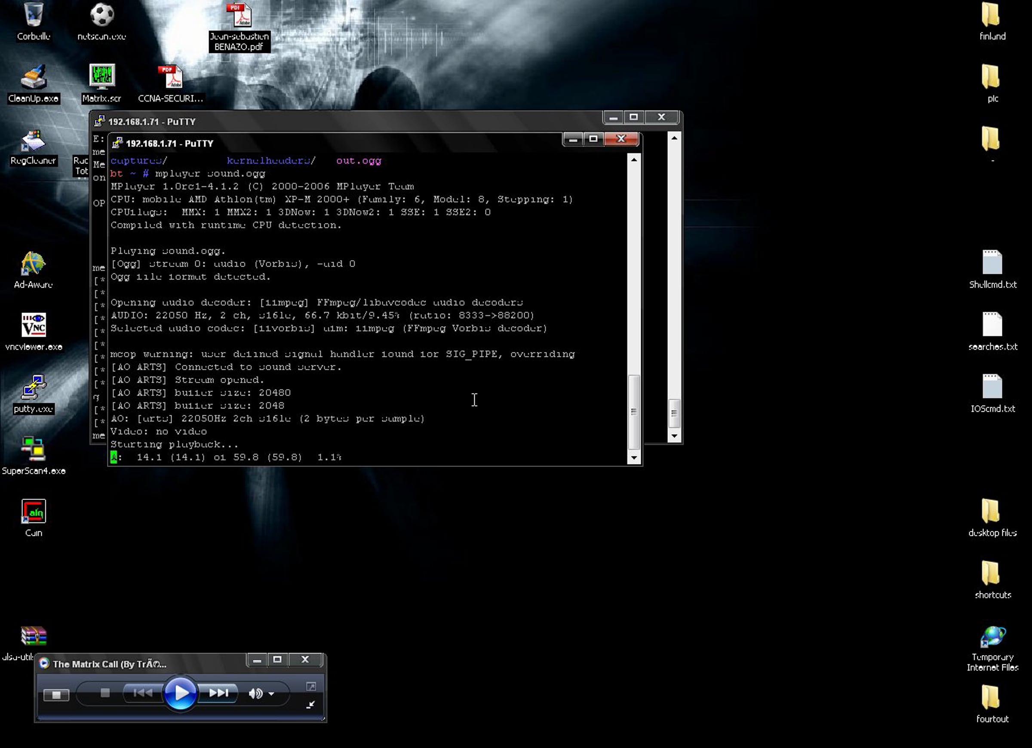Open the volume dropdown arrow in media player
Screen dimensions: 1032x748
[271, 694]
